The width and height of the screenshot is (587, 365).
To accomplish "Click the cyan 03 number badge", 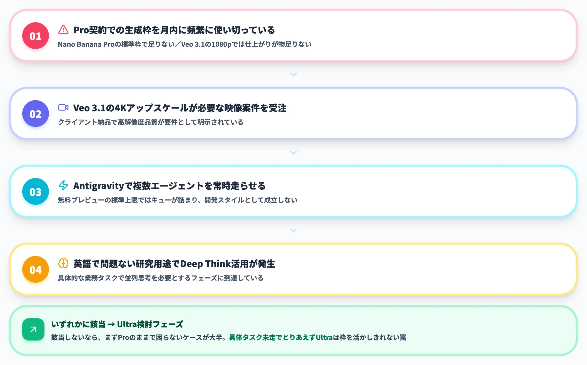I will (x=36, y=192).
